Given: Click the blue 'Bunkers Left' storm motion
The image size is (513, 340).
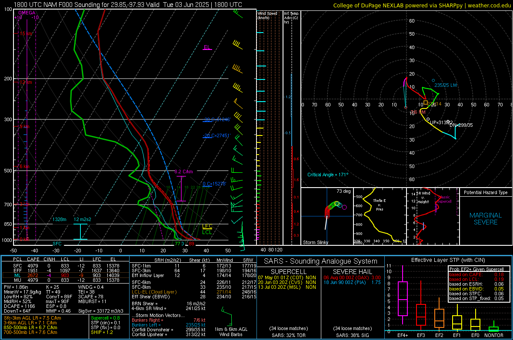Looking at the screenshot, I should pos(169,325).
